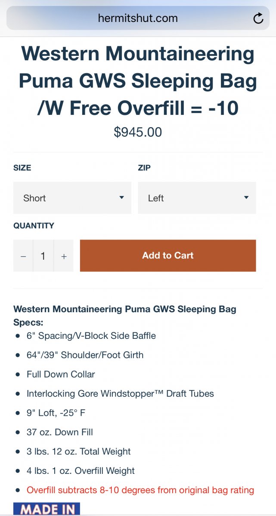276x516 pixels.
Task: Click the 4 lbs. 1 oz. Overfill Weight line
Action: coord(81,471)
